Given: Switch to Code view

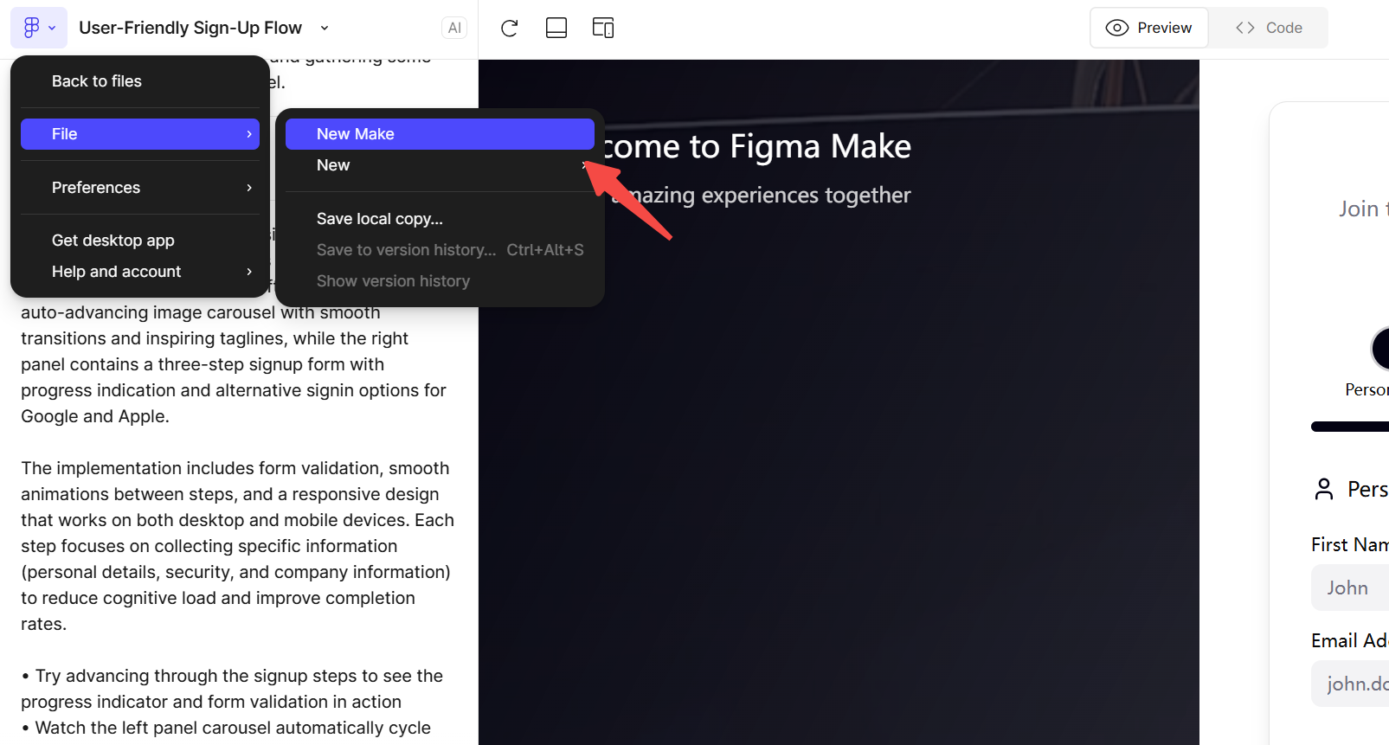Looking at the screenshot, I should 1269,28.
